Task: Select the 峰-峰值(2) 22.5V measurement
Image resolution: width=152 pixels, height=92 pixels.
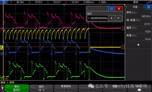Action: pyautogui.click(x=139, y=22)
